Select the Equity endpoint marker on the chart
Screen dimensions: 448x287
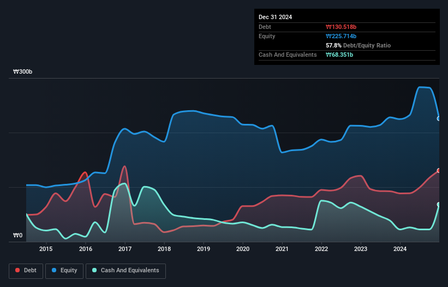pyautogui.click(x=439, y=118)
